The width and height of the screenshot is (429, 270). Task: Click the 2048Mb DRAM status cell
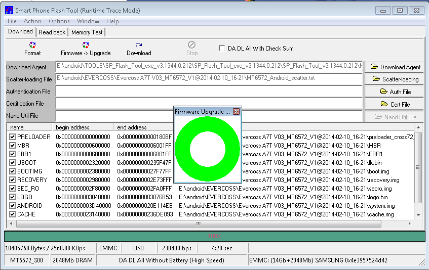[x=72, y=260]
